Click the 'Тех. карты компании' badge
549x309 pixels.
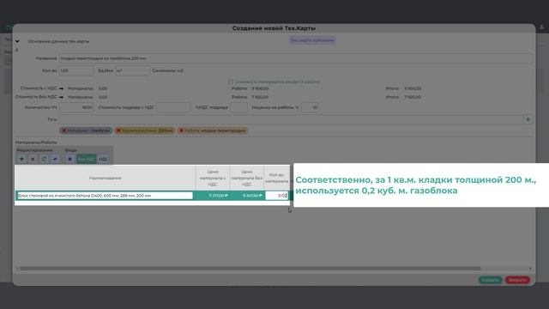point(312,40)
